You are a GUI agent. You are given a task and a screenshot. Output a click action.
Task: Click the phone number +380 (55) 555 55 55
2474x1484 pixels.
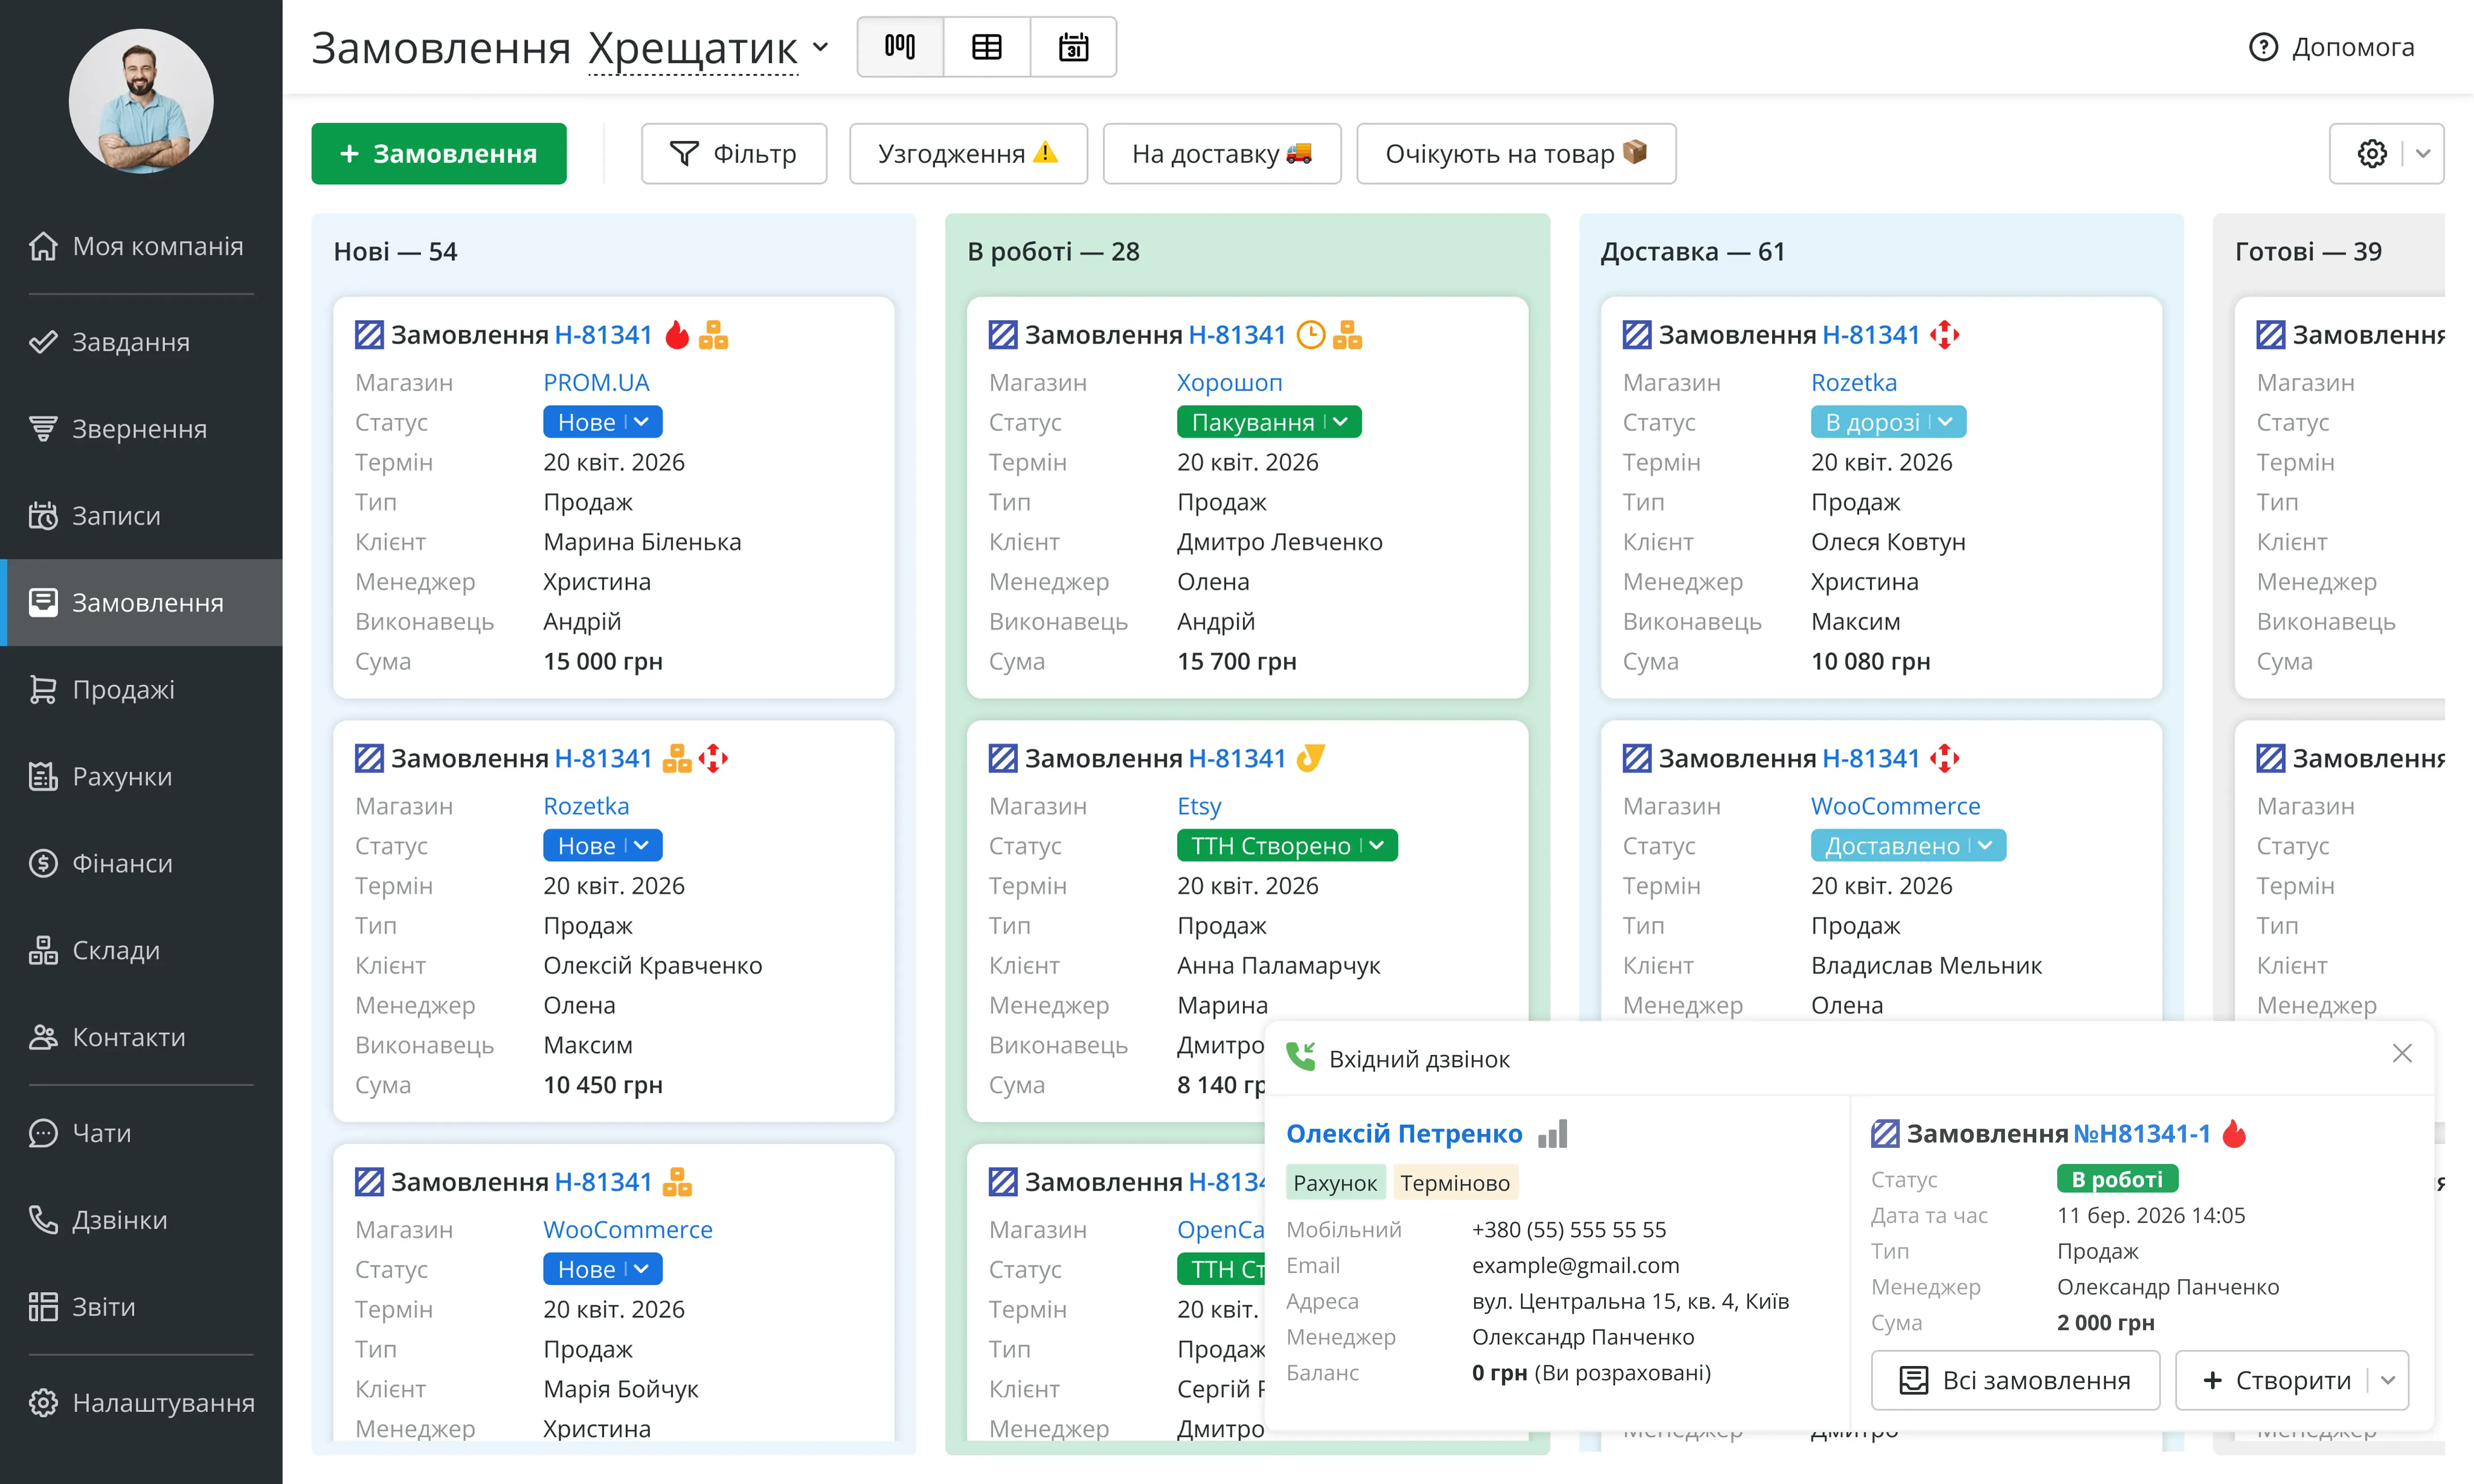point(1569,1230)
